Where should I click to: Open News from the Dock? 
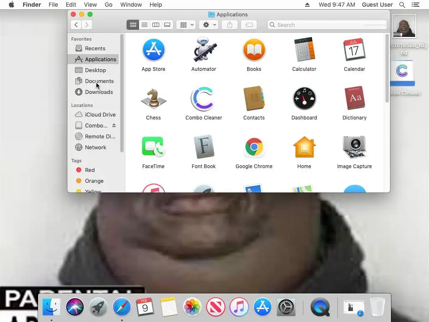click(216, 307)
